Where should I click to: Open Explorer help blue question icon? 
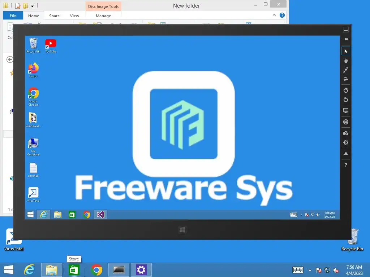[282, 15]
